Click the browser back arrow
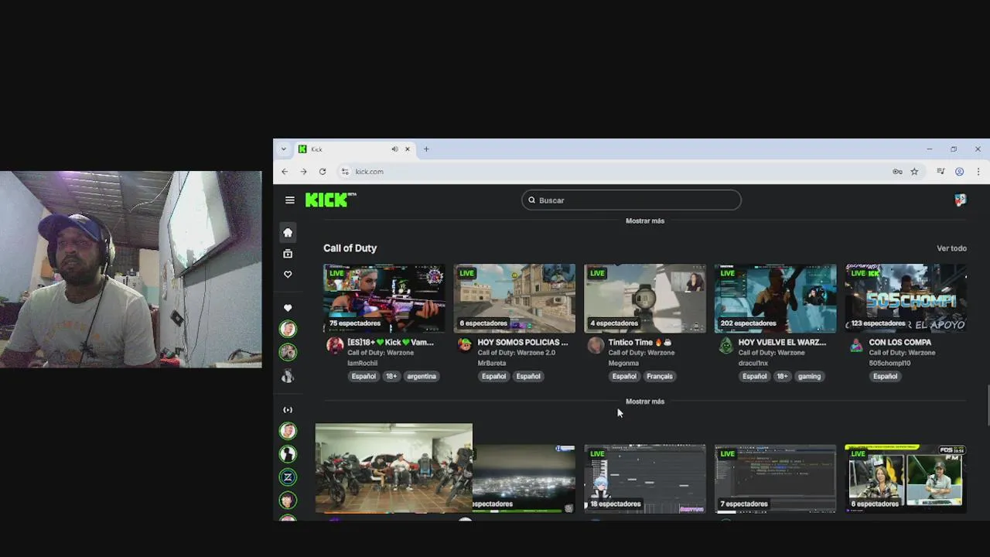Viewport: 990px width, 557px height. [x=285, y=172]
